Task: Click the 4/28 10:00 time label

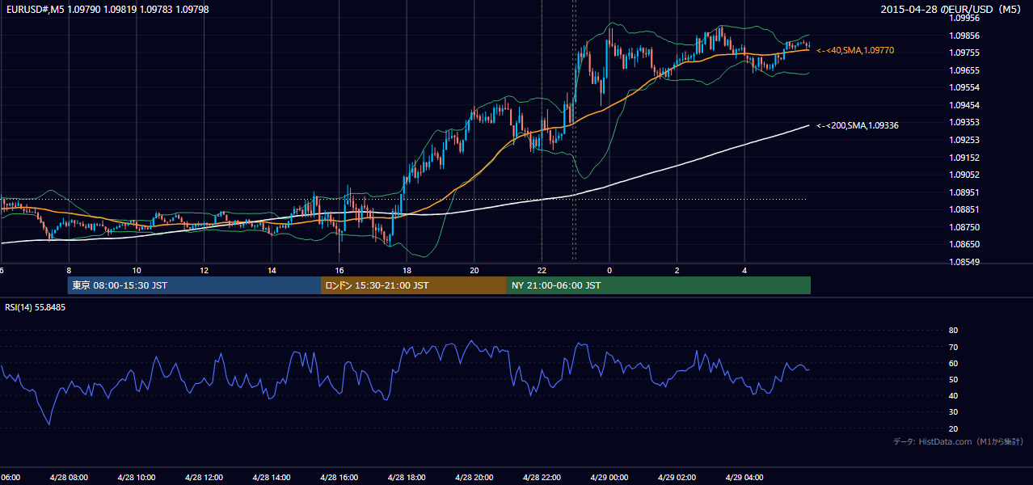Action: 136,477
